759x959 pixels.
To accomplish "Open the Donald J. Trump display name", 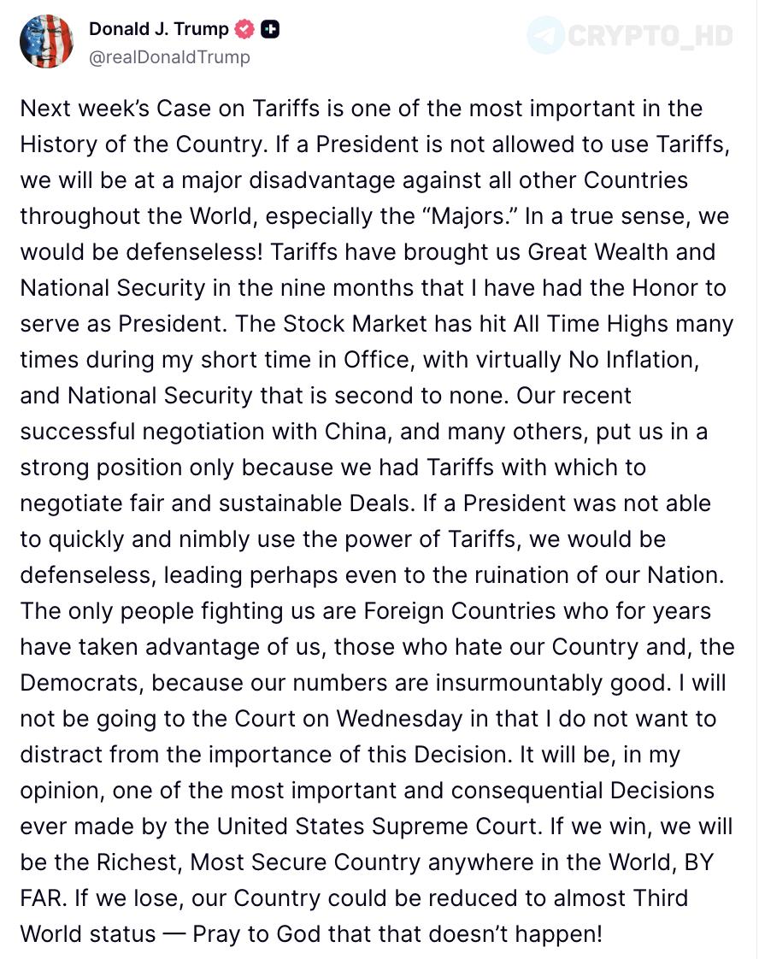I will point(158,29).
